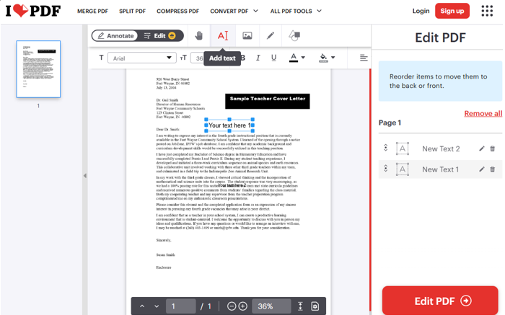Expand the Convert PDF menu
This screenshot has height=315, width=505.
coord(234,12)
